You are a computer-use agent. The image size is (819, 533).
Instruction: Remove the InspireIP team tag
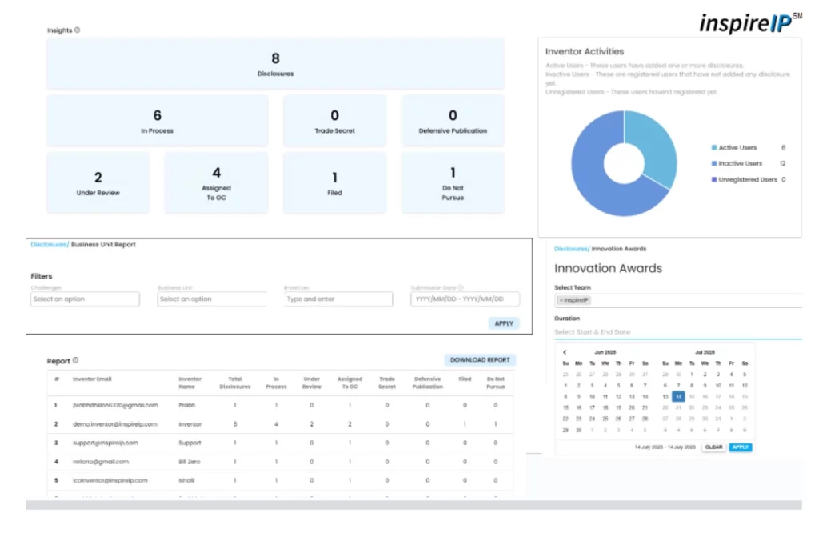[x=561, y=301]
